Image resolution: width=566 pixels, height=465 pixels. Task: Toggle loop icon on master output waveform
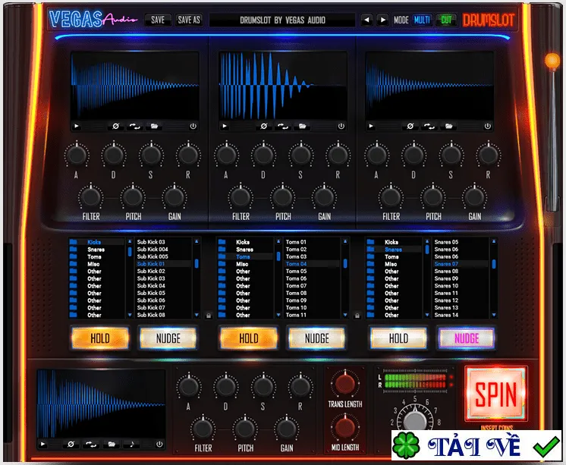[x=90, y=444]
